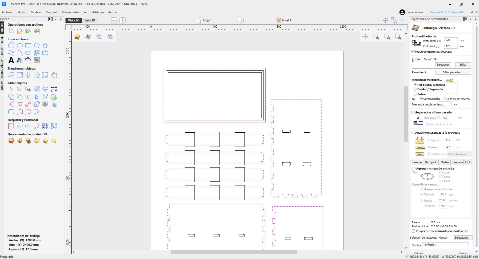
Task: Click the Create New File icon
Action: point(11,31)
